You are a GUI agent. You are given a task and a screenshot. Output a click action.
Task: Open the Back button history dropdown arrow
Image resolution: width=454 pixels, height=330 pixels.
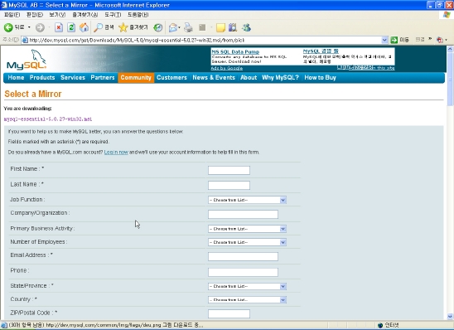(x=29, y=27)
